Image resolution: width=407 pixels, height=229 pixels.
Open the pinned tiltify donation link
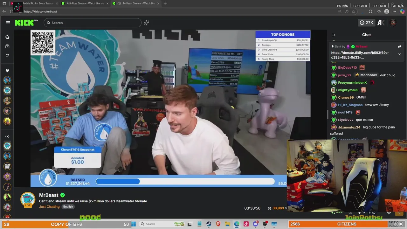pyautogui.click(x=360, y=55)
